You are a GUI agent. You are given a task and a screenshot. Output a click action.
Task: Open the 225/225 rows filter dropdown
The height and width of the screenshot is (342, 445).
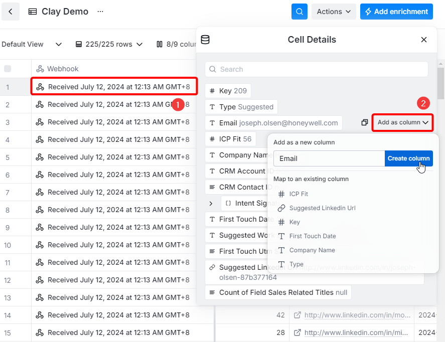coord(109,44)
